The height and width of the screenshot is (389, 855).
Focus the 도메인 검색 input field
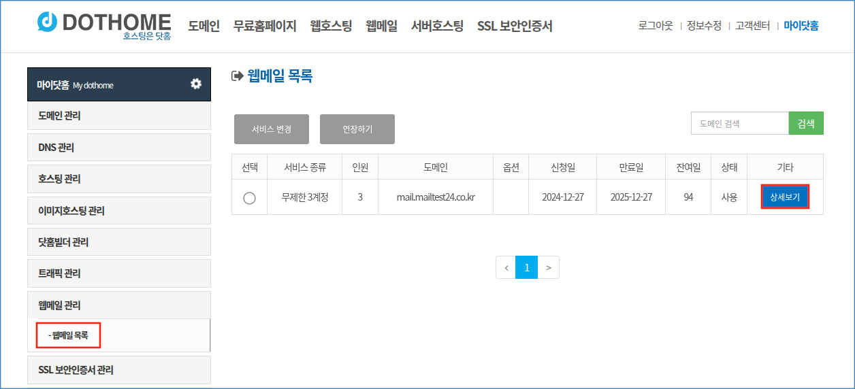click(740, 123)
